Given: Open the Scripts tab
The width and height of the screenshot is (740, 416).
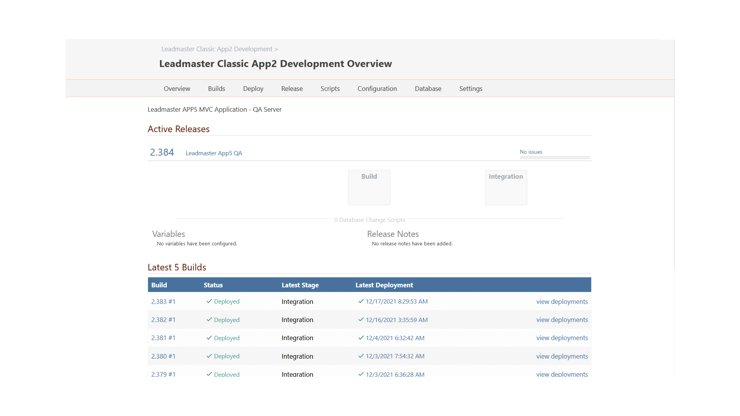Looking at the screenshot, I should pyautogui.click(x=330, y=89).
